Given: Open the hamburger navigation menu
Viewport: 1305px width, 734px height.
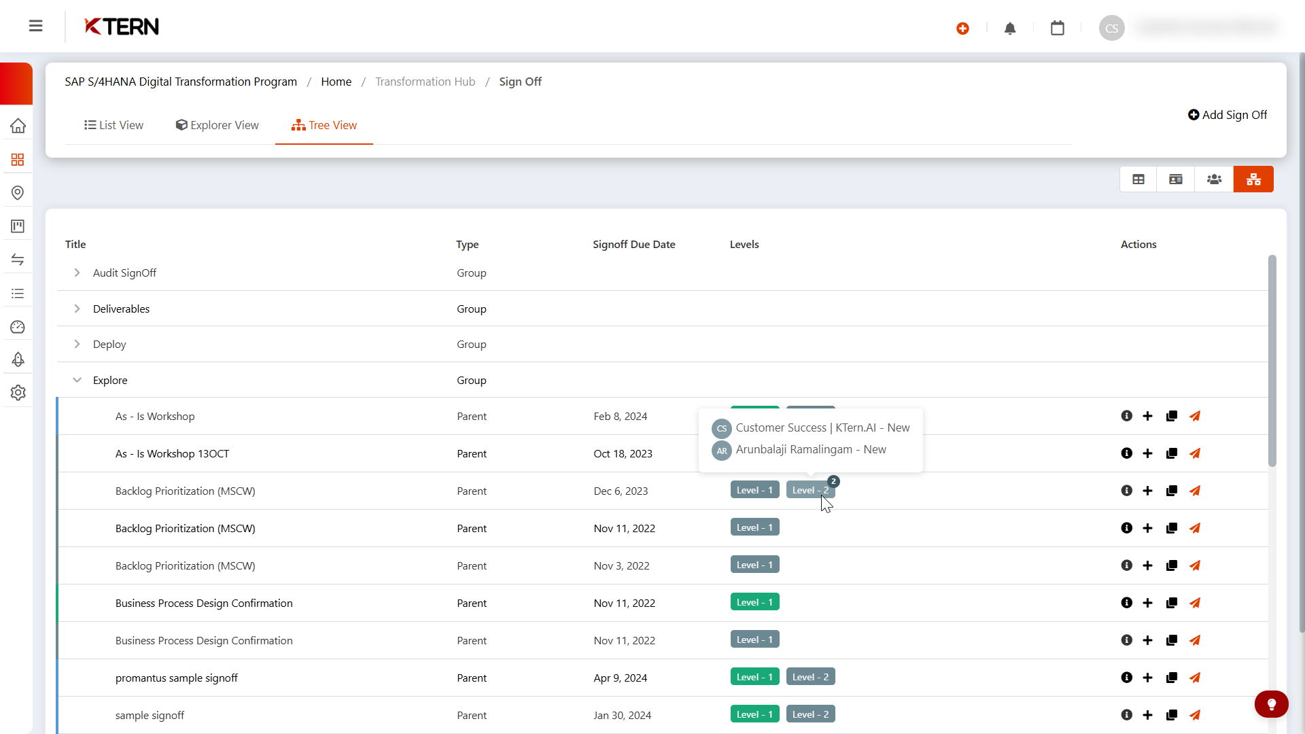Looking at the screenshot, I should [36, 26].
